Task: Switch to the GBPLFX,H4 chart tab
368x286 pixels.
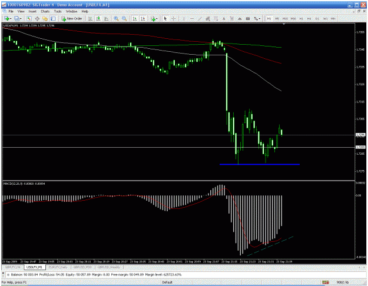Action: point(13,267)
